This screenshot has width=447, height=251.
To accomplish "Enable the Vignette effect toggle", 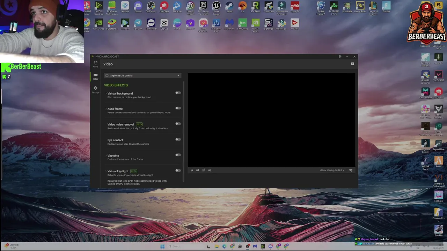I will (x=178, y=155).
